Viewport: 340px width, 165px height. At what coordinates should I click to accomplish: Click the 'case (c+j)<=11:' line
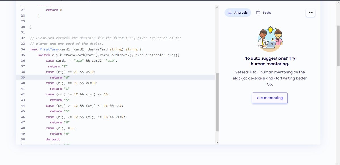[x=61, y=128]
